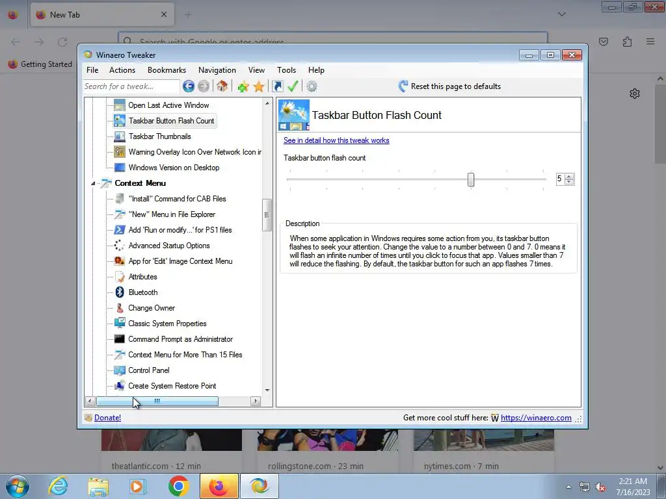Click the Change Owner icon

120,307
